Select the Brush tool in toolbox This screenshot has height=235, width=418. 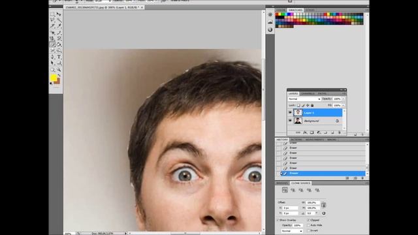point(59,33)
